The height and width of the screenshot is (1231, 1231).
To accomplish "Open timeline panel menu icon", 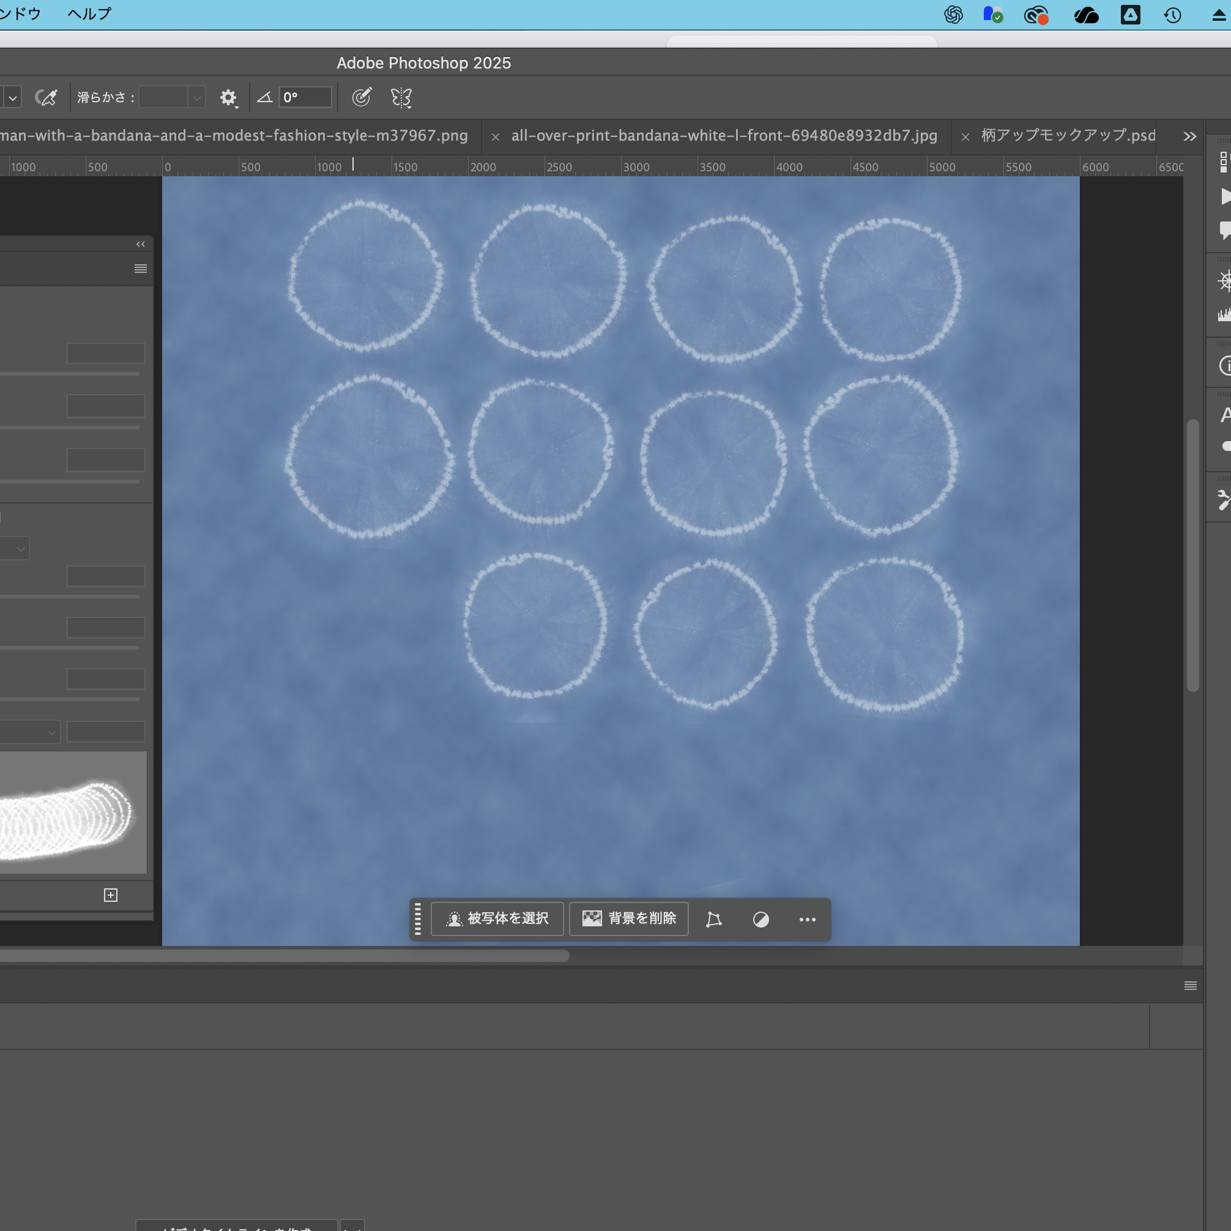I will pyautogui.click(x=1190, y=986).
